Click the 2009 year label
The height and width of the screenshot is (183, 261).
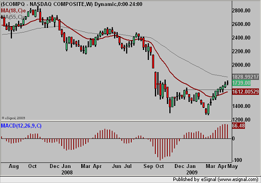(192, 172)
